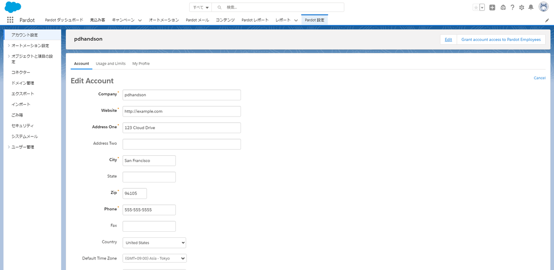Click the pencil edit icon on navigation bar

(547, 20)
